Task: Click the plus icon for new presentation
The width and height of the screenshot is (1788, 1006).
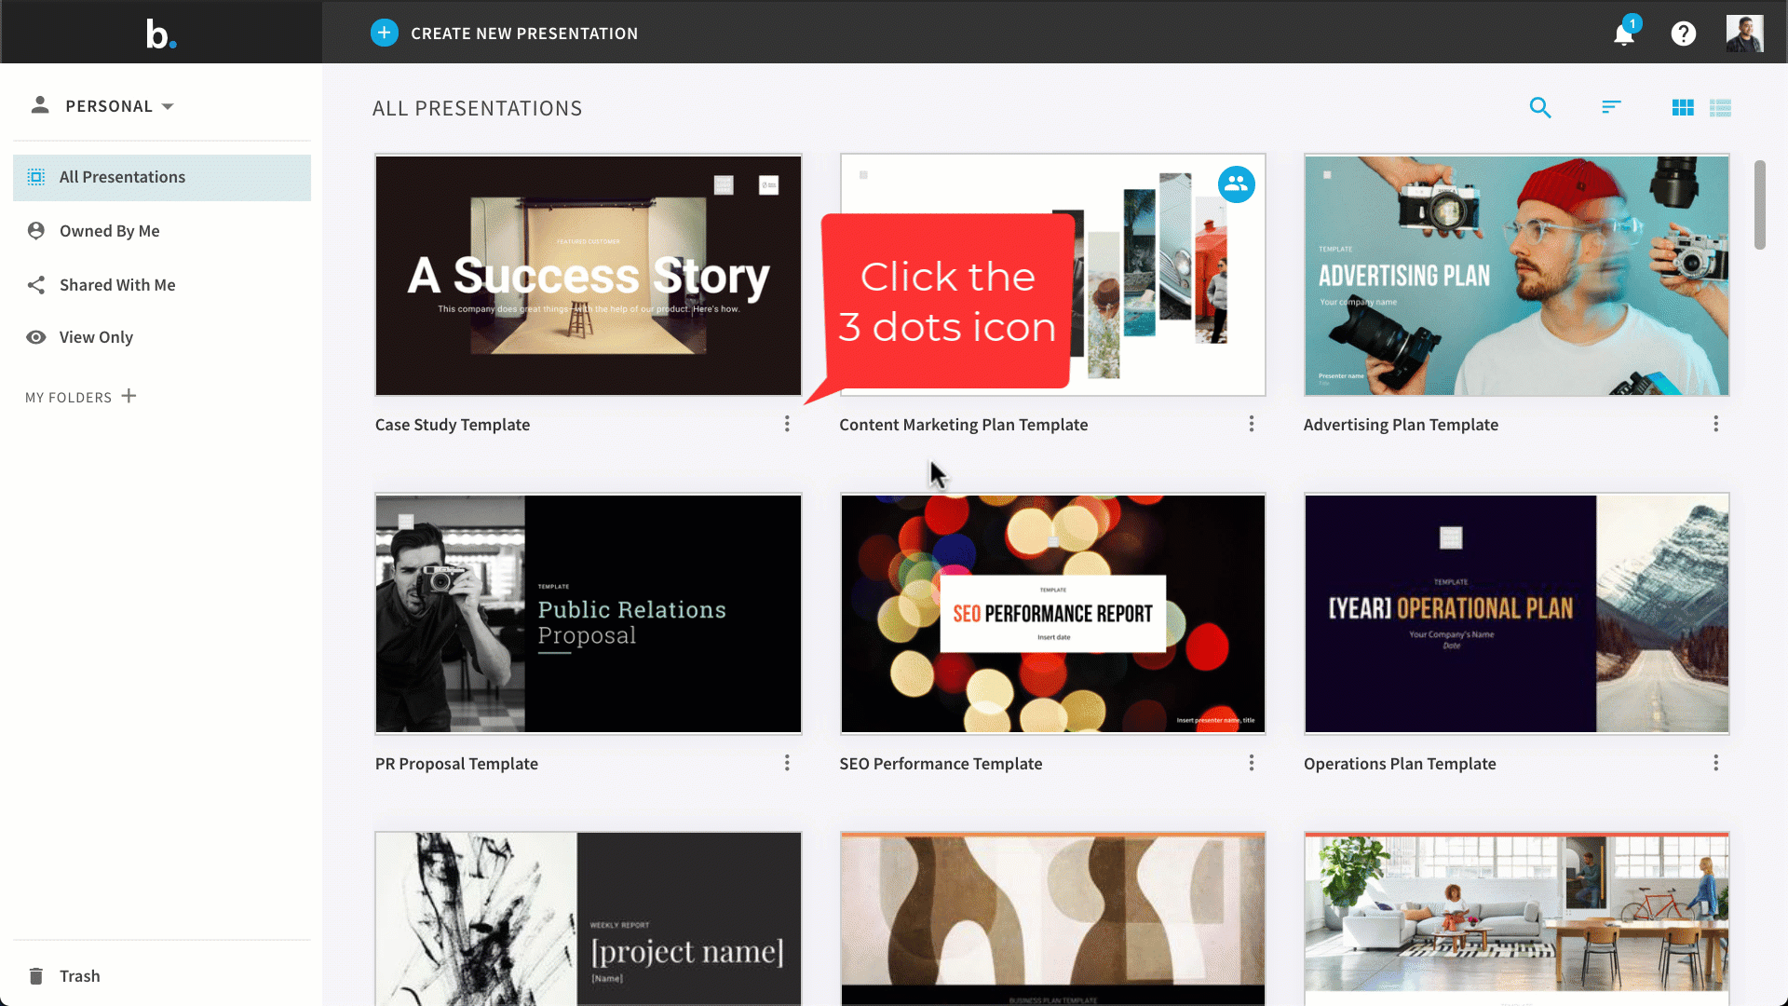Action: pos(384,33)
